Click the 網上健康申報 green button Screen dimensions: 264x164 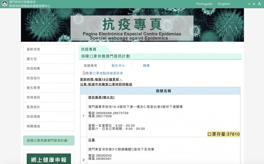[49, 159]
